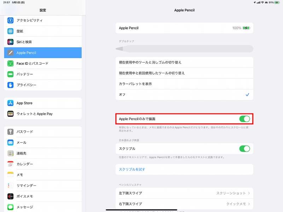
Task: Disable the Apple Pencilのみで描画 switch
Action: click(x=244, y=119)
